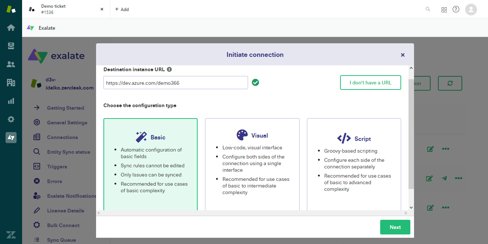Click 'Sync rules cannot be edited' bullet
The height and width of the screenshot is (244, 488).
pyautogui.click(x=153, y=165)
